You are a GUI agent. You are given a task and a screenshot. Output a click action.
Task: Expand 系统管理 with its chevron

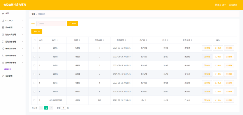[23, 76]
